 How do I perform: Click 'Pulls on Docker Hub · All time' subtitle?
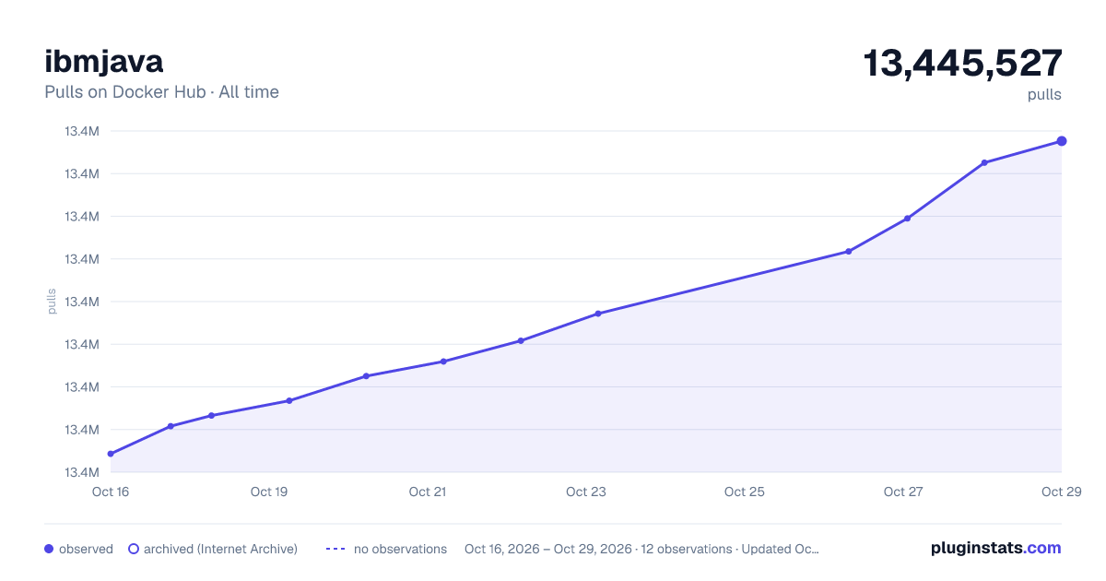pyautogui.click(x=161, y=92)
